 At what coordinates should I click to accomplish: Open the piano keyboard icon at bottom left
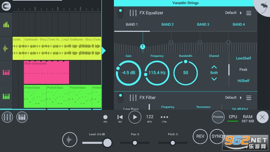pos(22,117)
